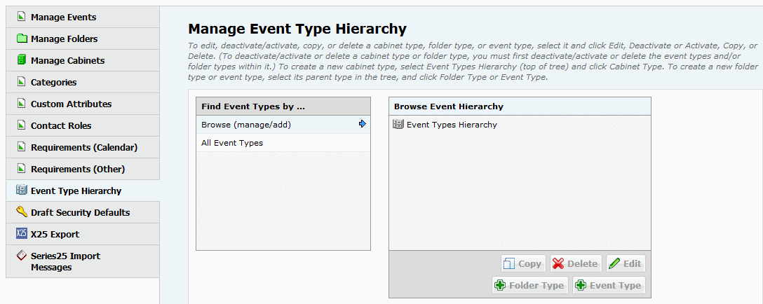This screenshot has height=304, width=763.
Task: Open Requirements (Calendar) in the sidebar
Action: click(x=83, y=147)
